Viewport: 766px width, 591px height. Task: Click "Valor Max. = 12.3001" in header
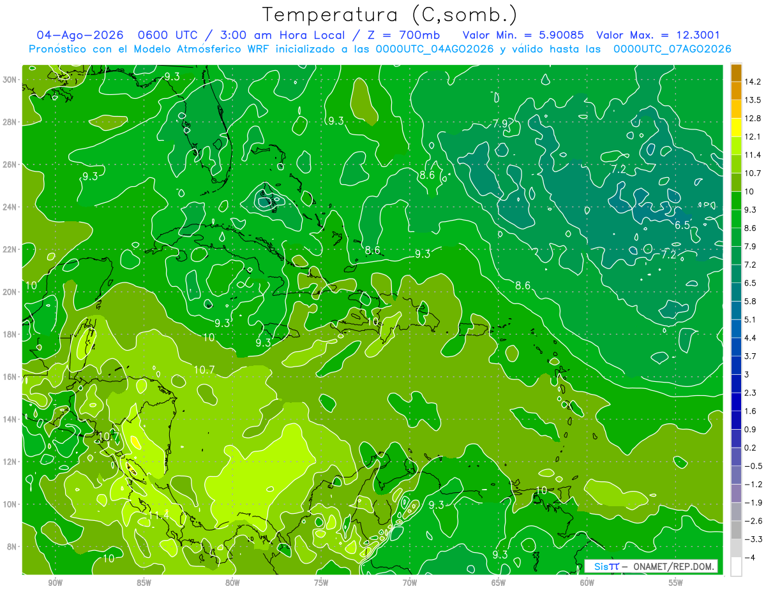point(658,35)
